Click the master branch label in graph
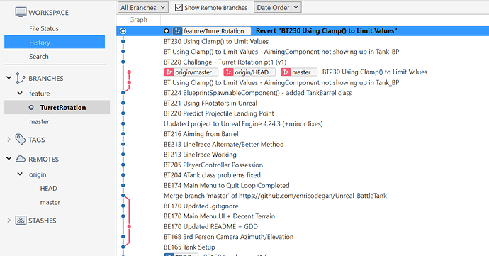489x256 pixels. (x=299, y=72)
